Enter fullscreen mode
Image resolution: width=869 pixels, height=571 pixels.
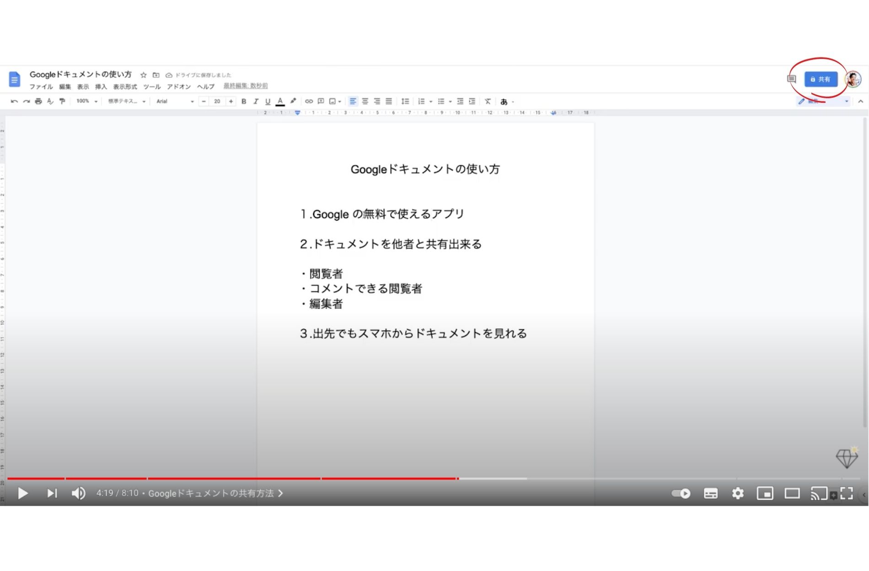tap(847, 493)
